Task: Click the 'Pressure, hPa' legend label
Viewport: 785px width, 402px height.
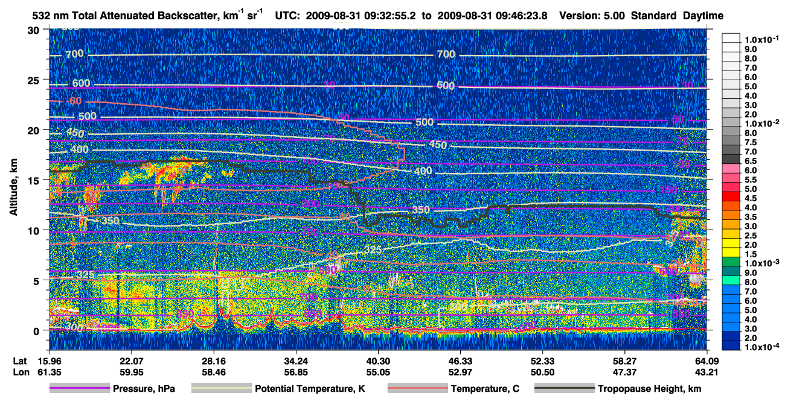Action: (x=144, y=389)
